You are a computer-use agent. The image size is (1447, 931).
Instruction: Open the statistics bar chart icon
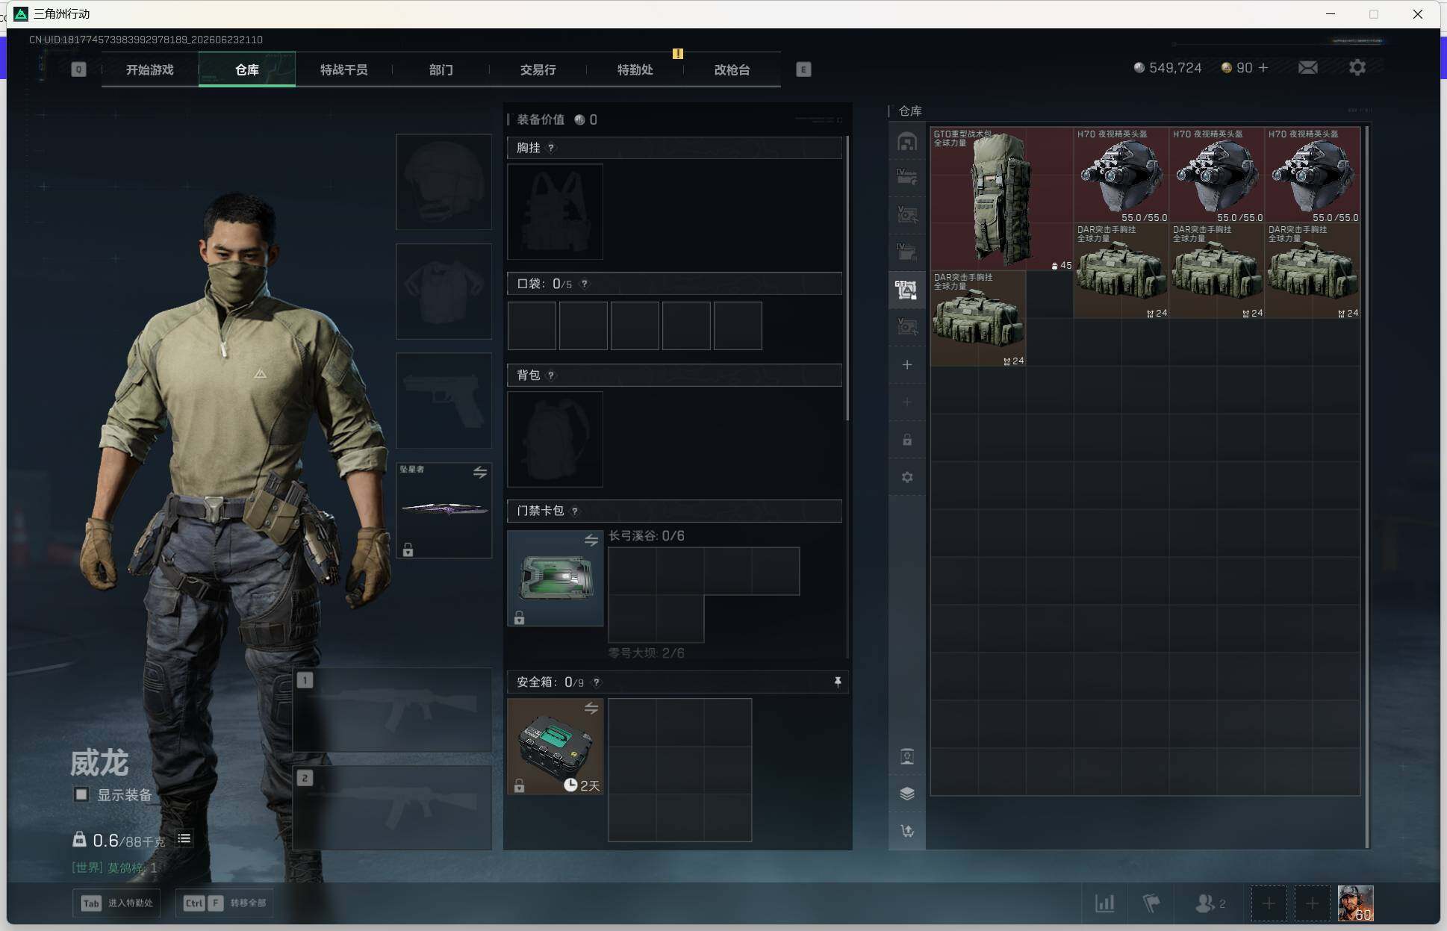1105,903
